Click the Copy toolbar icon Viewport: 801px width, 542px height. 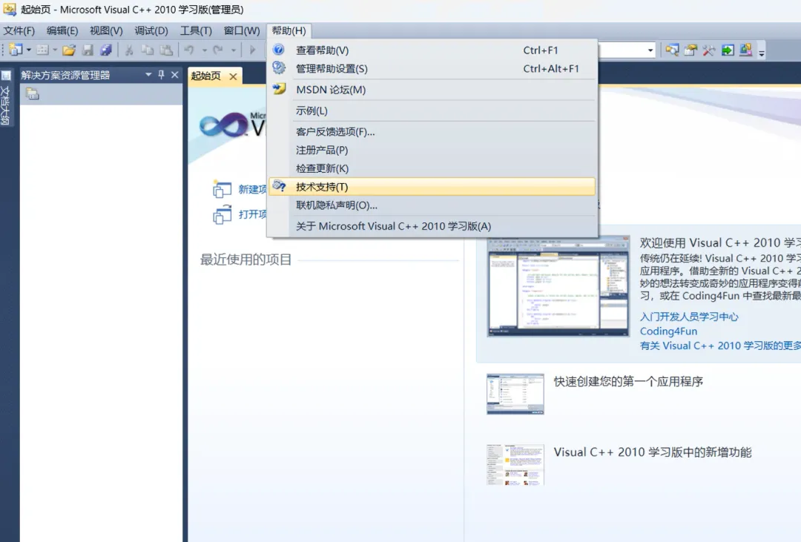[148, 50]
